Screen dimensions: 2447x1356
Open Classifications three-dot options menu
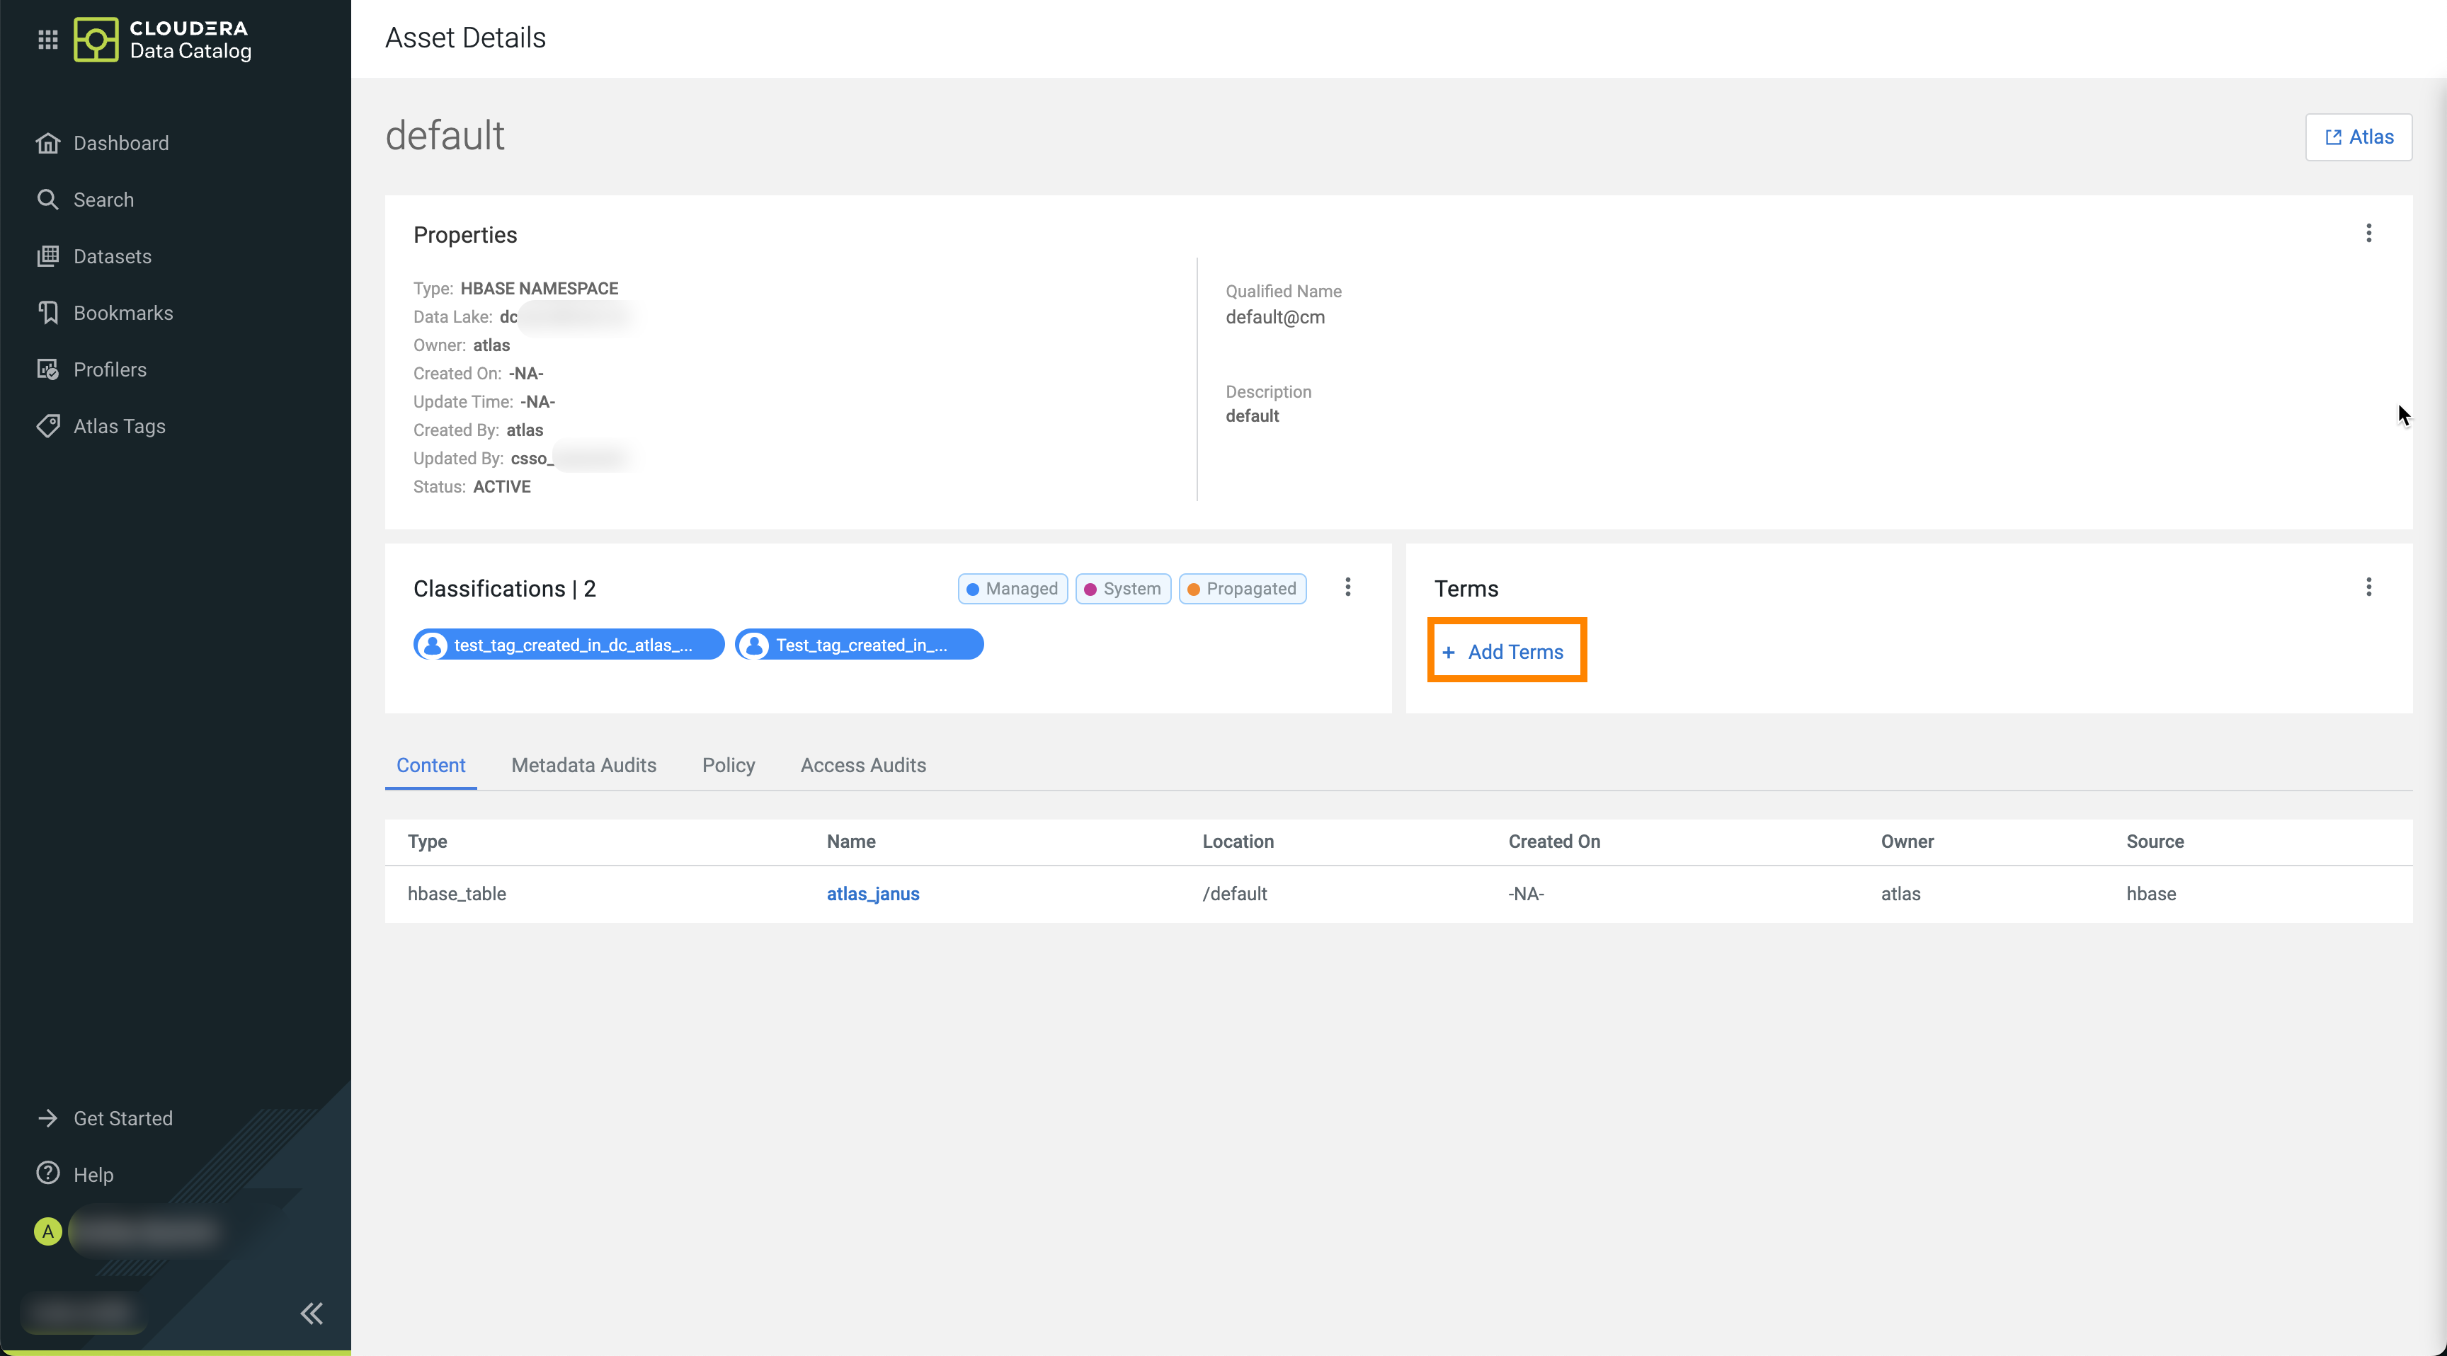click(1347, 587)
